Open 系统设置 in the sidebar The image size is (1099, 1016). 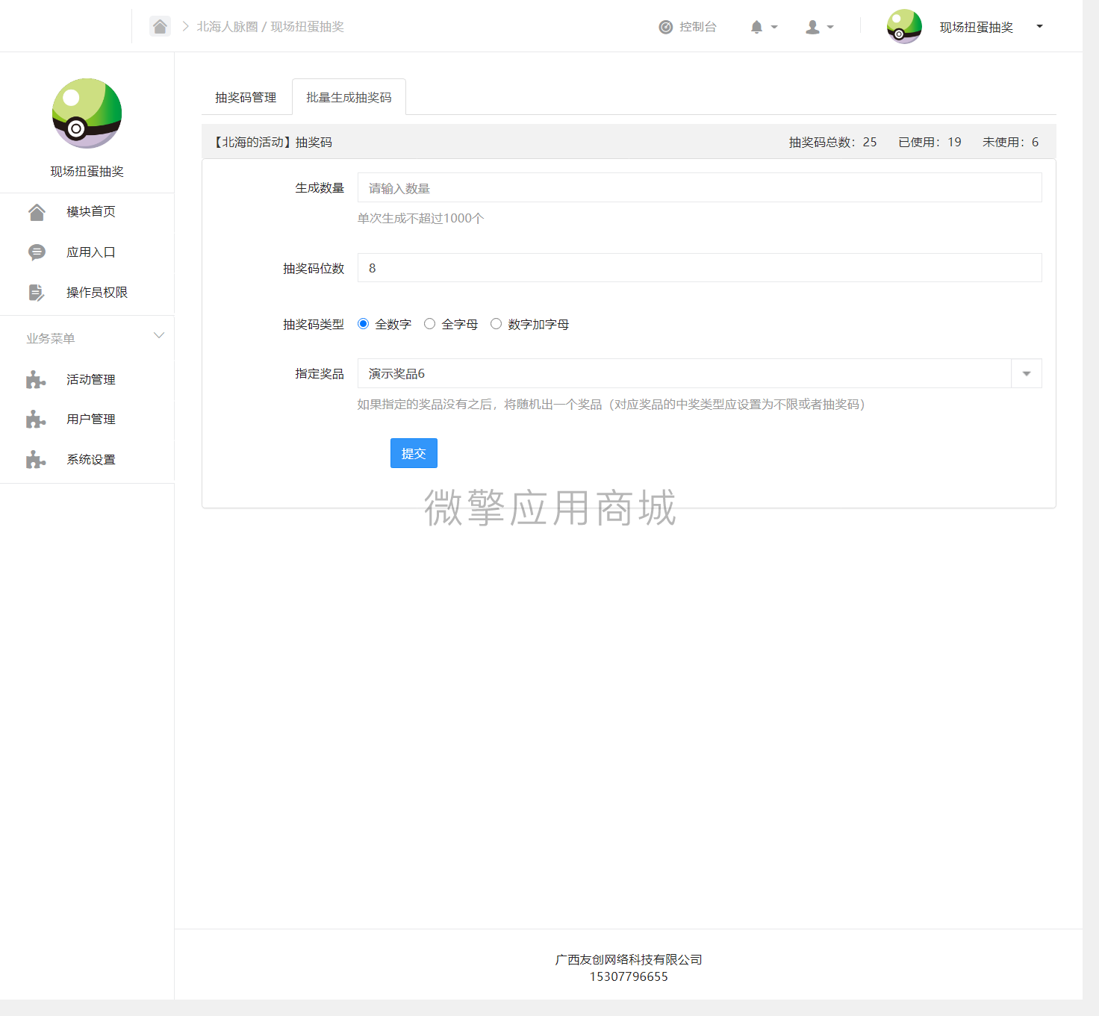(x=91, y=460)
